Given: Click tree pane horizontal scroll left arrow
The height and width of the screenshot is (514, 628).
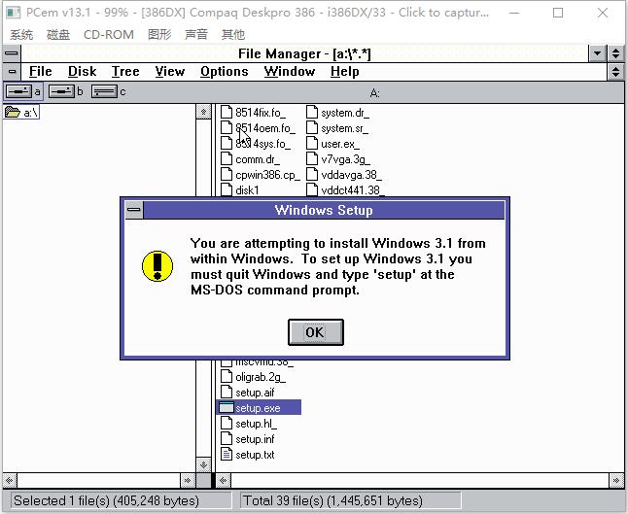Looking at the screenshot, I should [x=10, y=480].
